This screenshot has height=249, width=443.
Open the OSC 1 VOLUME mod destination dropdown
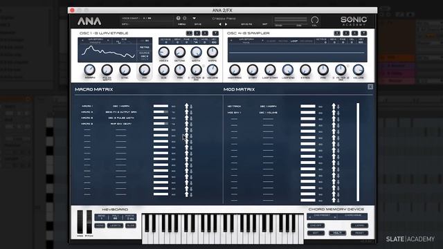point(268,113)
